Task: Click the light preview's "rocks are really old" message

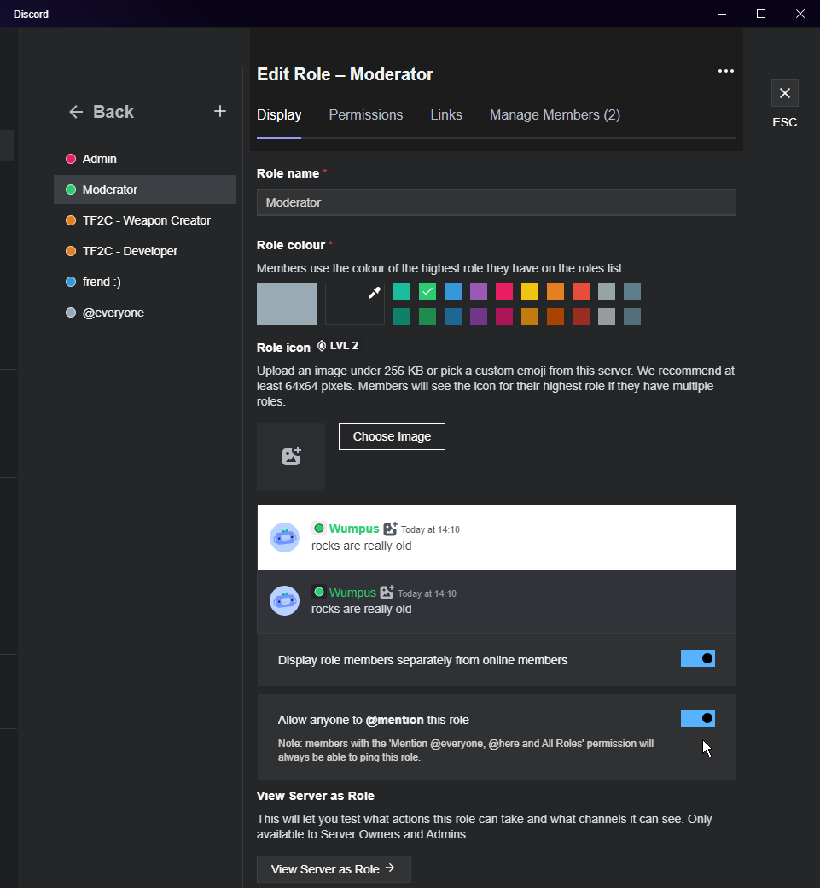Action: pyautogui.click(x=362, y=546)
